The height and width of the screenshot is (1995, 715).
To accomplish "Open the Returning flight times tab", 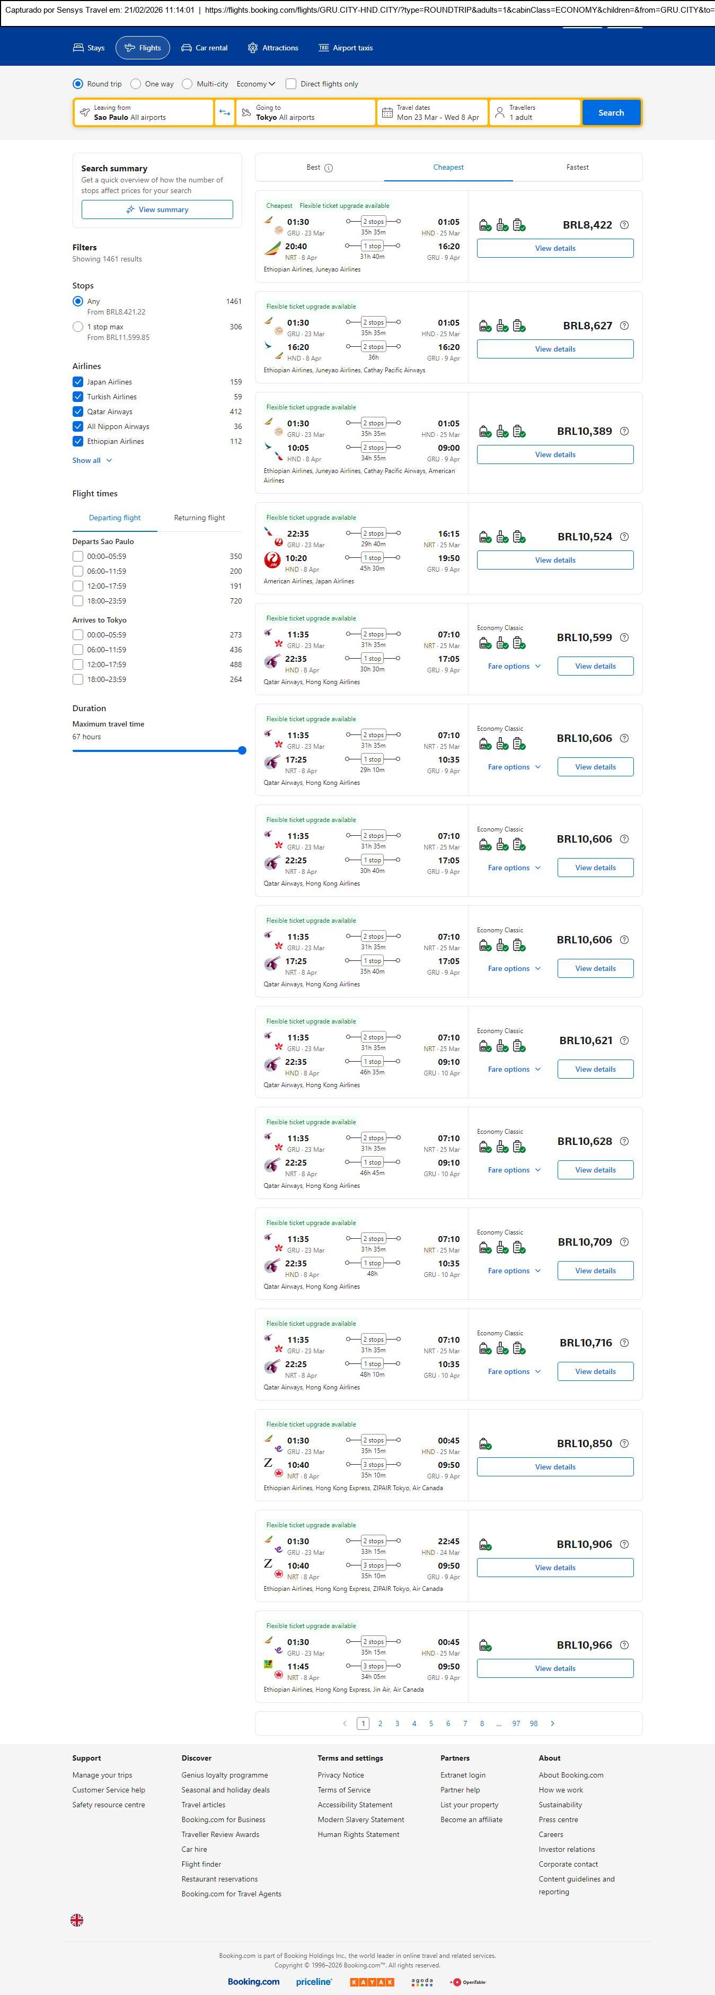I will [x=199, y=518].
